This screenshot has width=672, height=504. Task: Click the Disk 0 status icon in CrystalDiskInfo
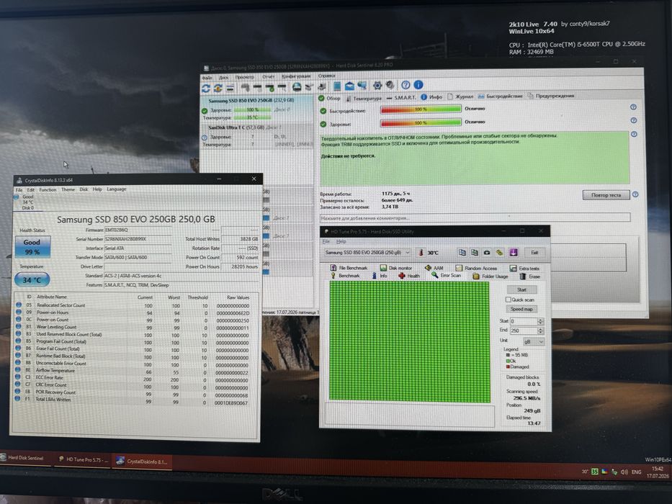coord(17,197)
